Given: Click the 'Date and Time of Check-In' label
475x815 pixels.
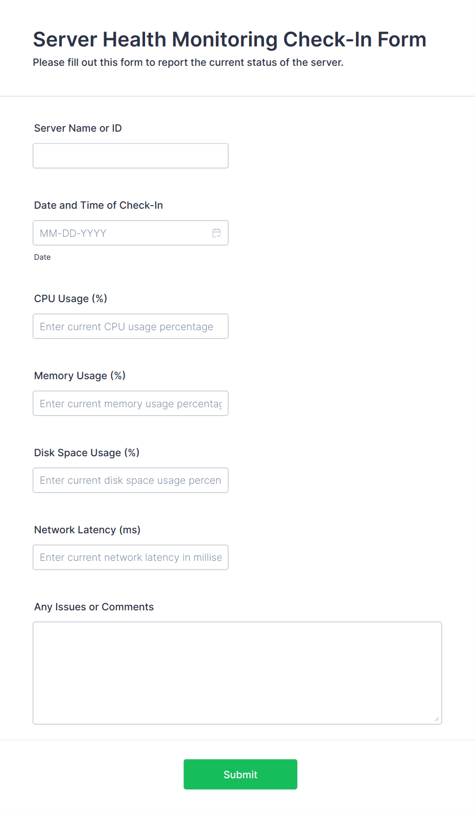Looking at the screenshot, I should (x=99, y=205).
